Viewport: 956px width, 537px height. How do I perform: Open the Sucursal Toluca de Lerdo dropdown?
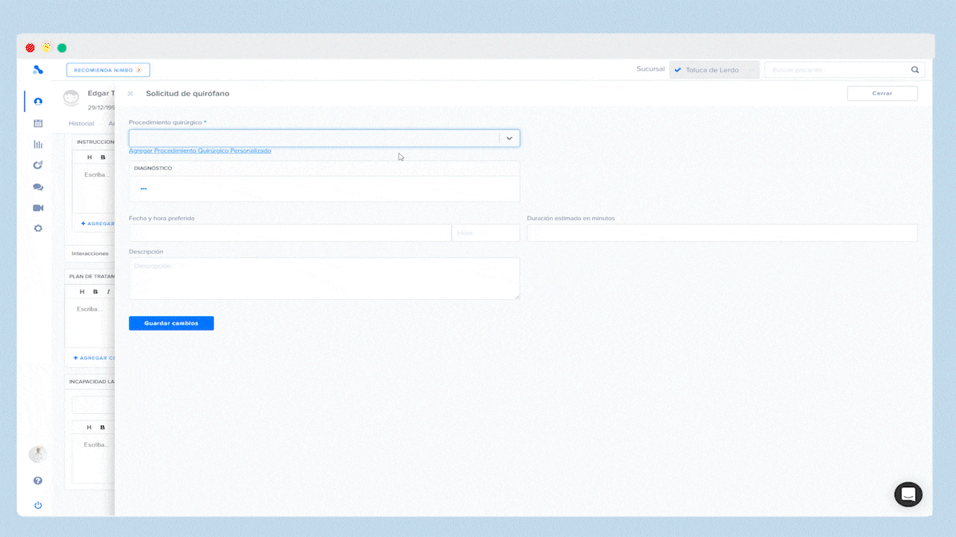point(714,70)
